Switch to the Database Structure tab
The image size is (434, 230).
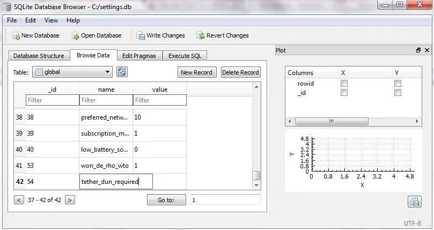click(39, 56)
